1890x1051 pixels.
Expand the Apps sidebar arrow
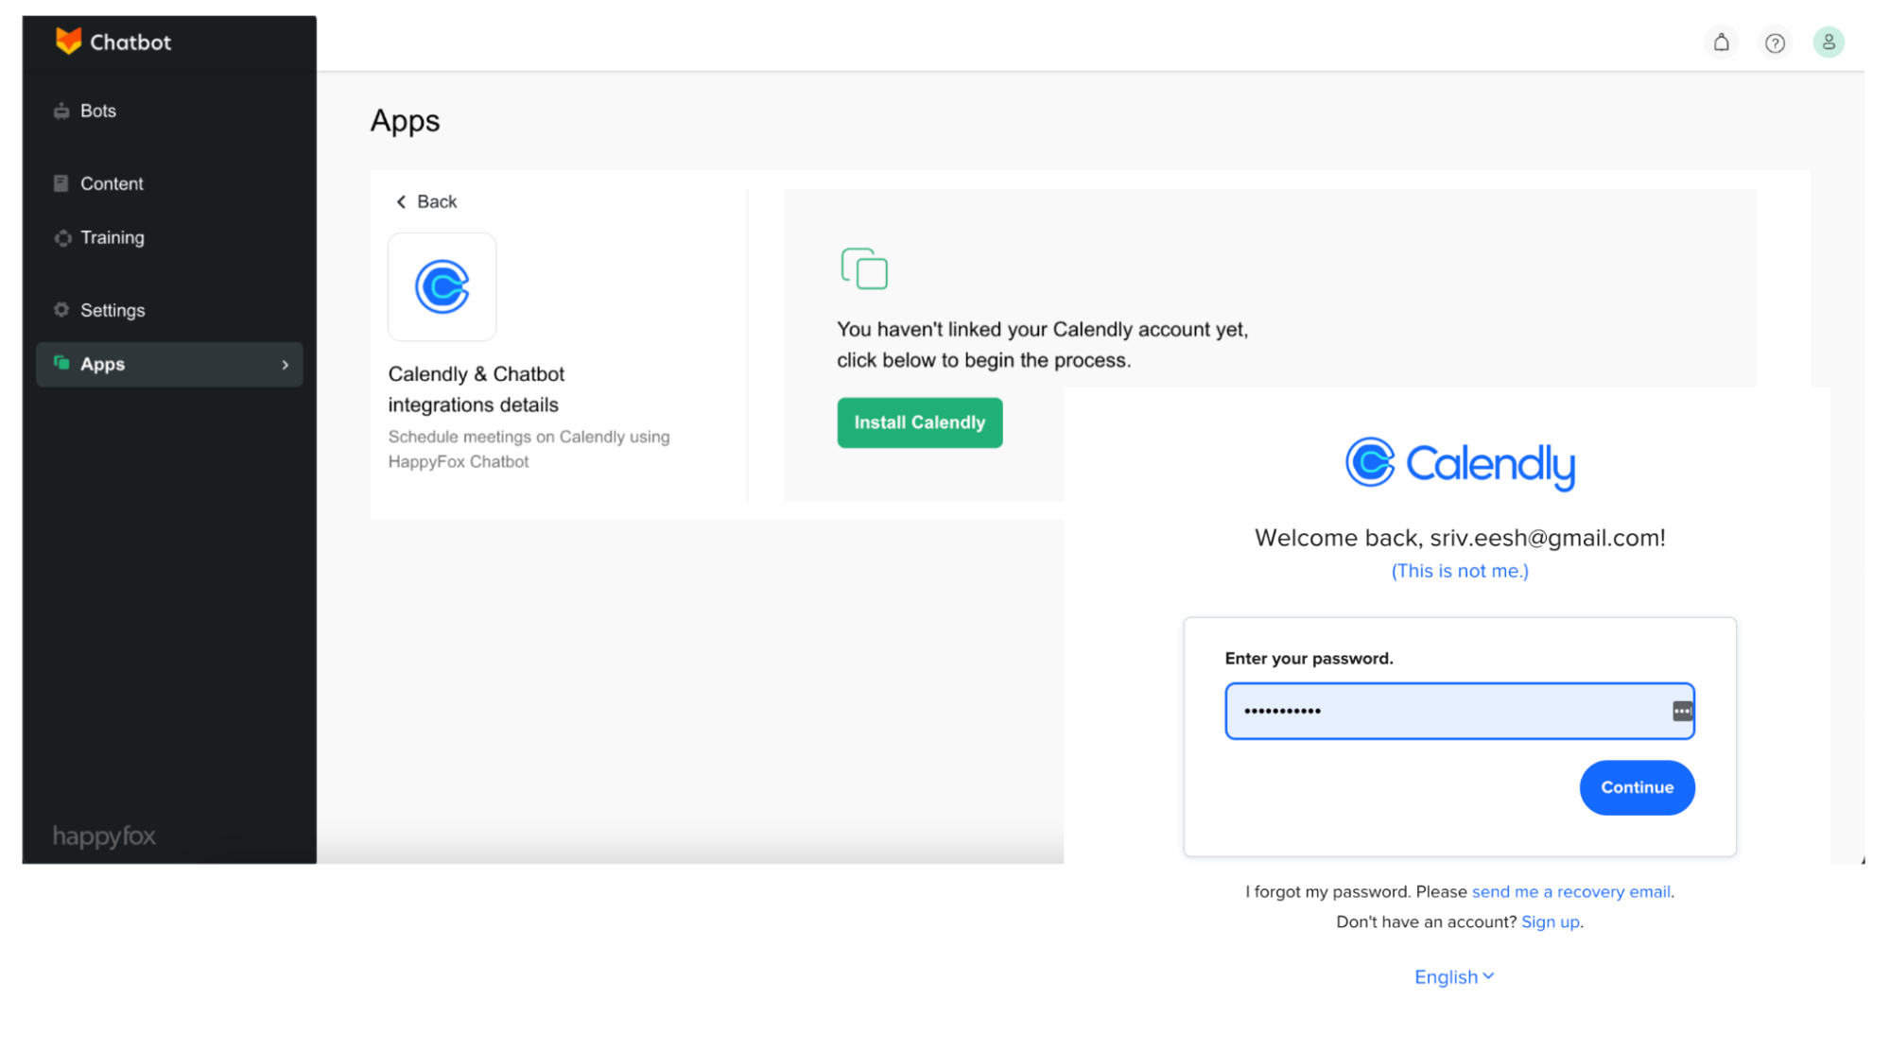pyautogui.click(x=285, y=364)
